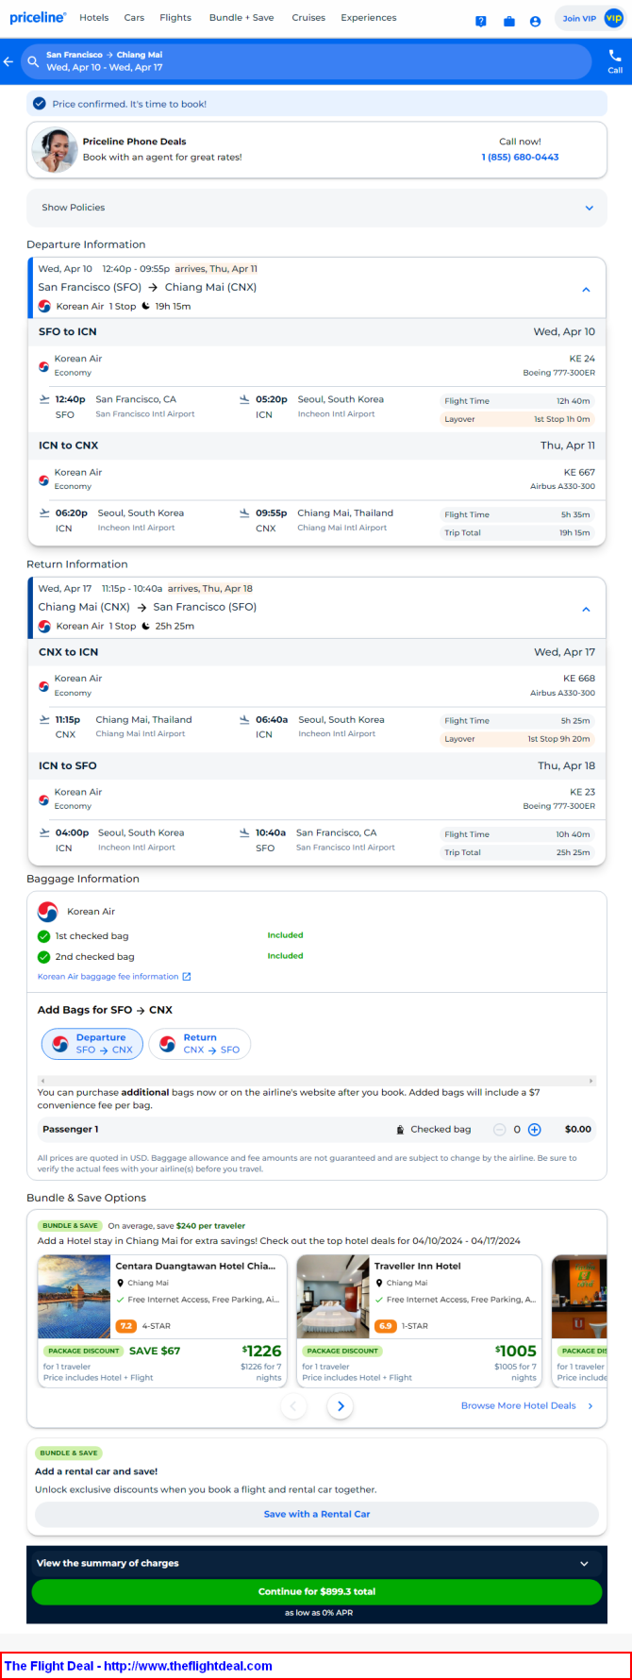This screenshot has width=632, height=1680.
Task: Call the 1 (855) 680-0443 number link
Action: click(520, 157)
